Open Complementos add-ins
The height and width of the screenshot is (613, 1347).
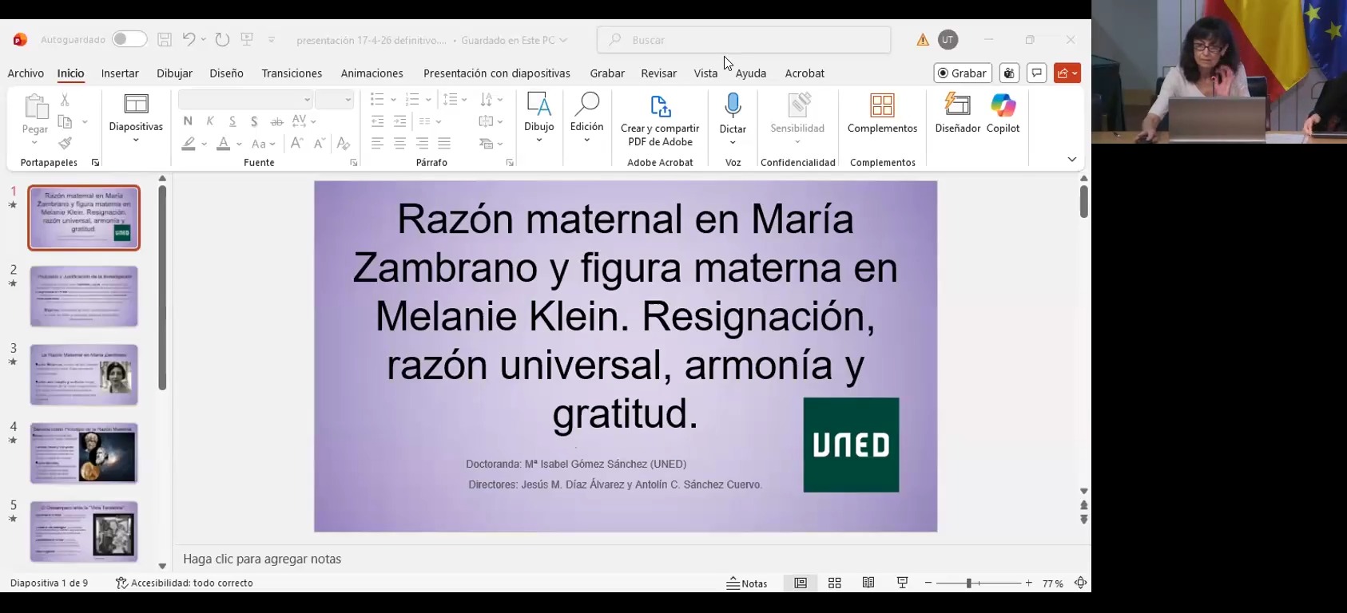point(882,114)
